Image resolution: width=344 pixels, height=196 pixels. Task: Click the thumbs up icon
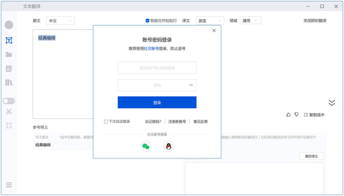(x=288, y=115)
